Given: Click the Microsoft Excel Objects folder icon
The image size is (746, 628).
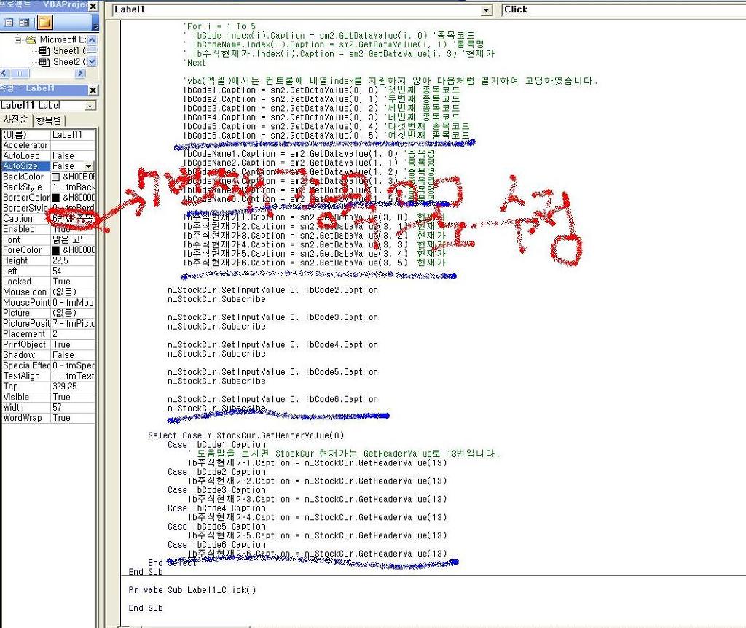Looking at the screenshot, I should 31,39.
